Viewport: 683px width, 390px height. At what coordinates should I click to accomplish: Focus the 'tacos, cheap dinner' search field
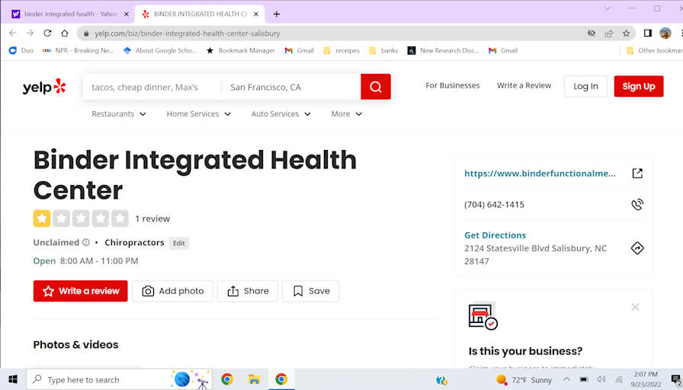tap(152, 87)
